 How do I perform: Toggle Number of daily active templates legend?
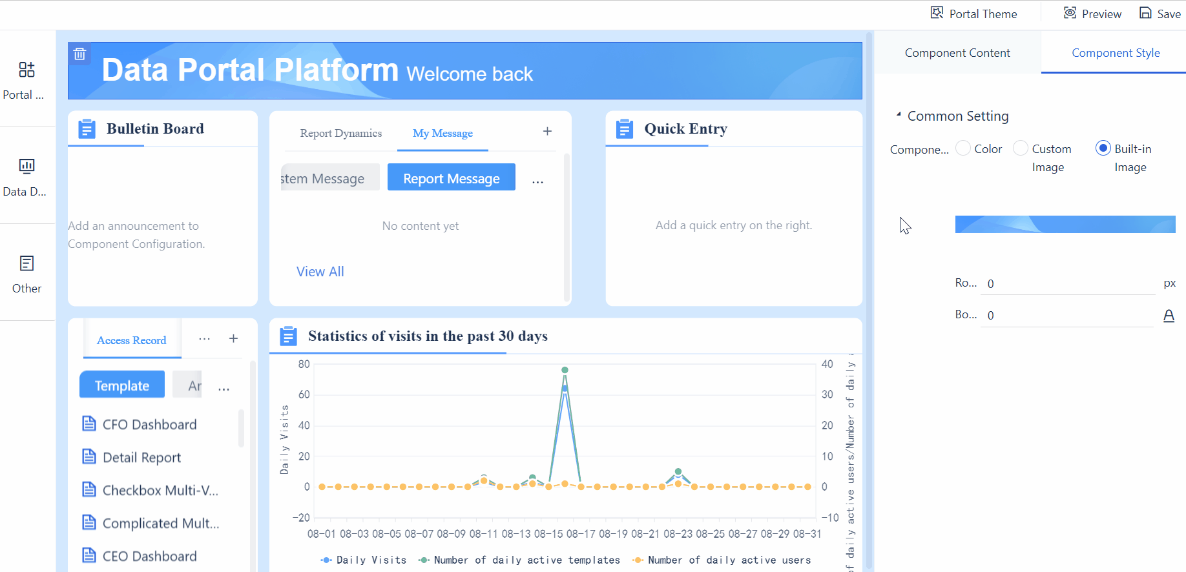click(x=519, y=560)
